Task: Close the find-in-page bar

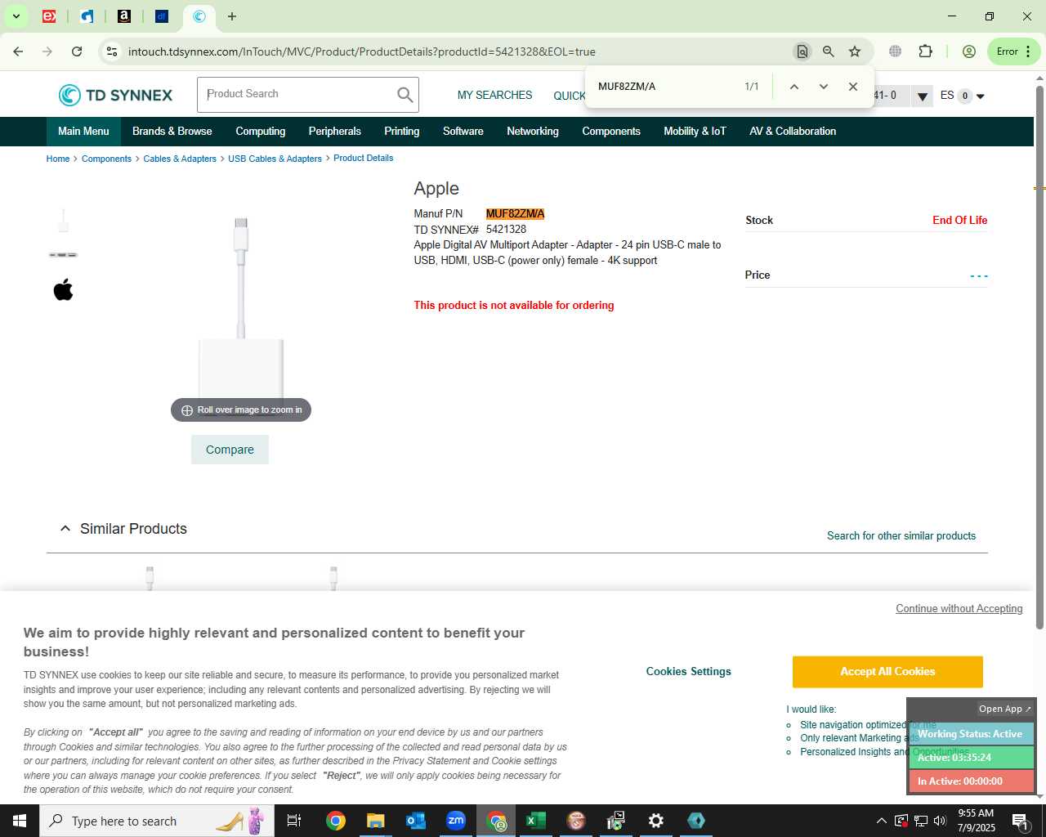Action: click(852, 87)
